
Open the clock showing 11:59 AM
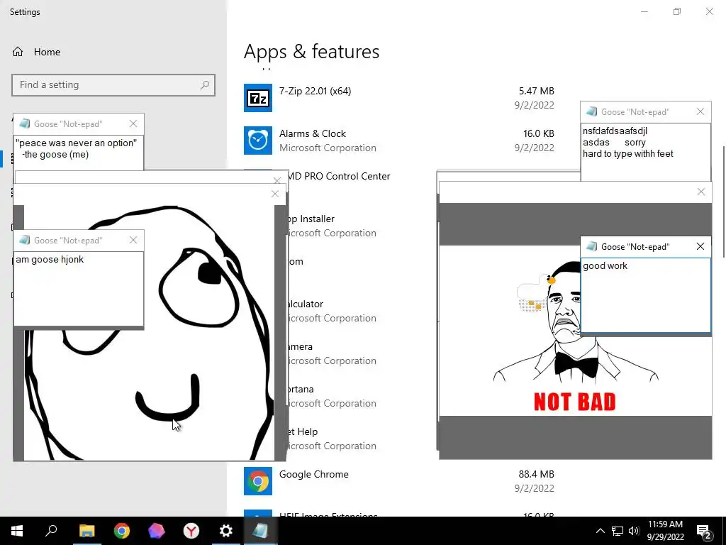point(665,531)
